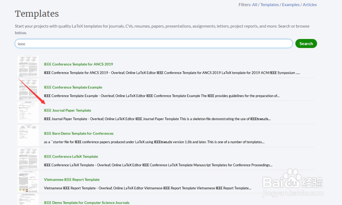
Task: Click description mentioning 'IEEE provides guidelines for the preparation'
Action: 162,96
